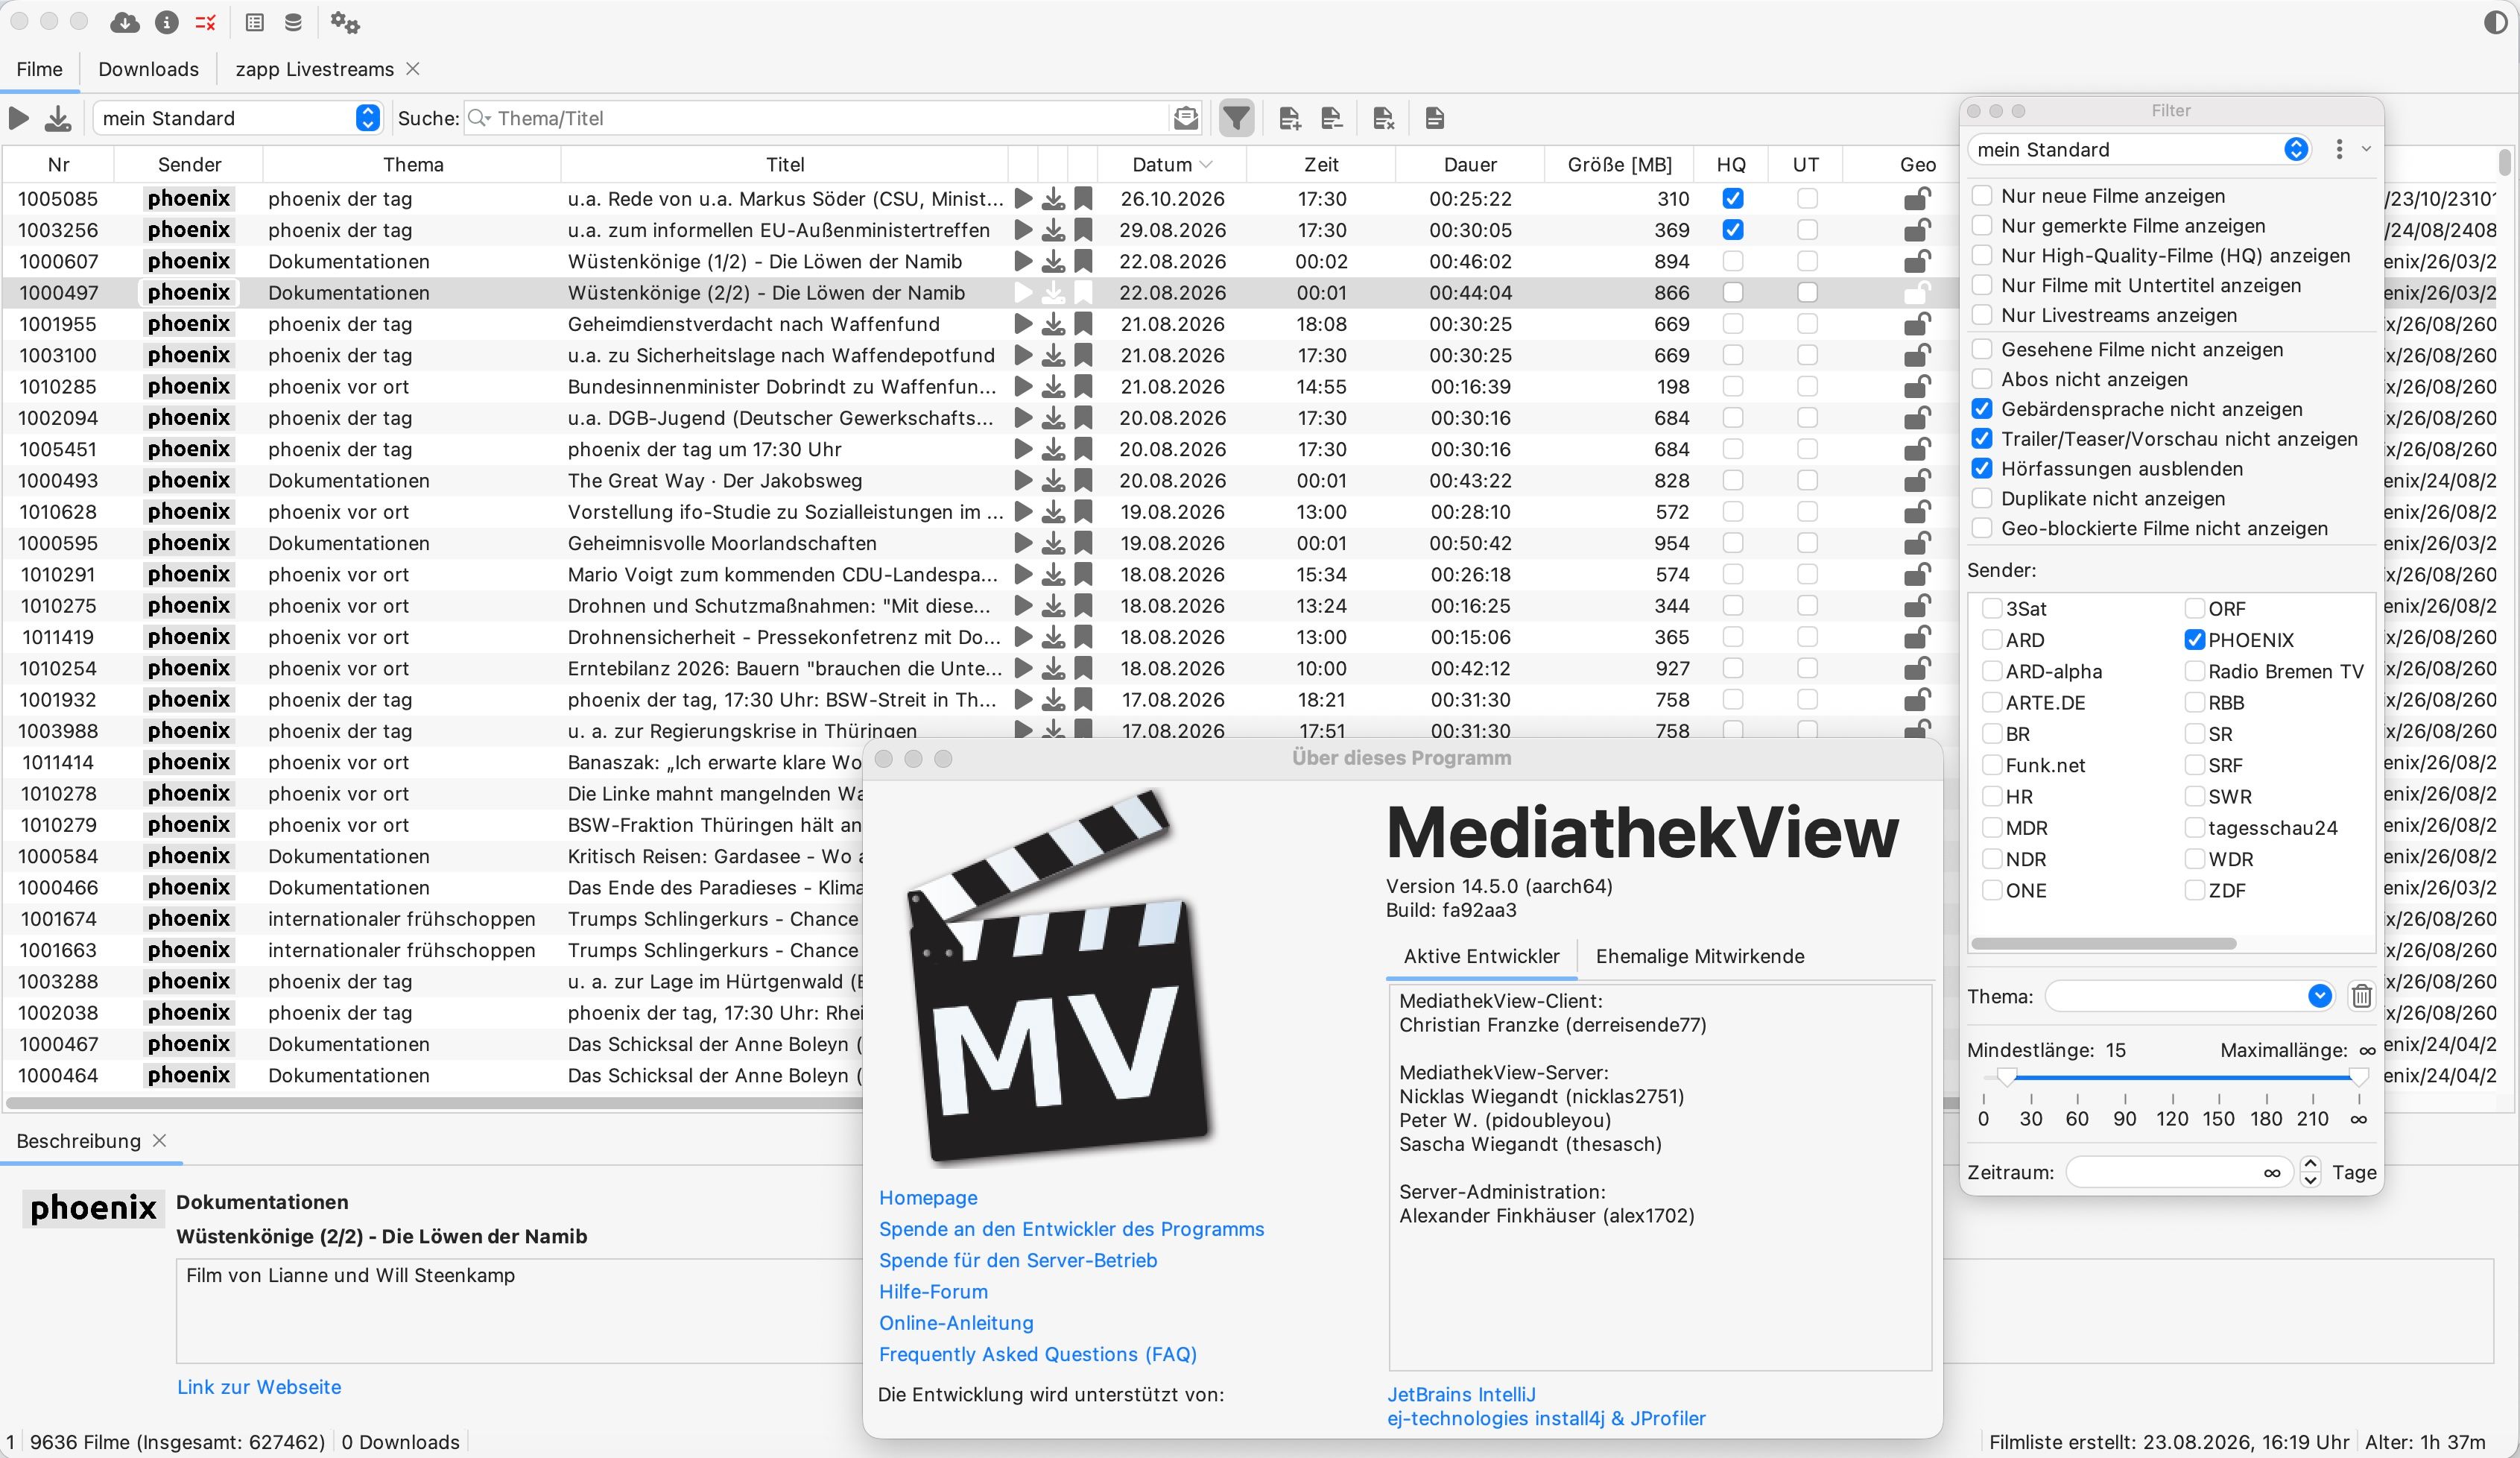Toggle the filter funnel button
Image resolution: width=2520 pixels, height=1458 pixels.
pyautogui.click(x=1236, y=118)
